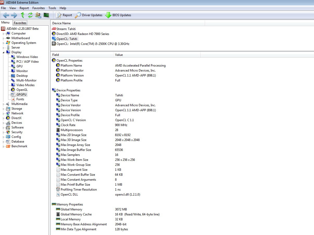The width and height of the screenshot is (314, 235).
Task: Click the Device Name column header
Action: coord(127,23)
